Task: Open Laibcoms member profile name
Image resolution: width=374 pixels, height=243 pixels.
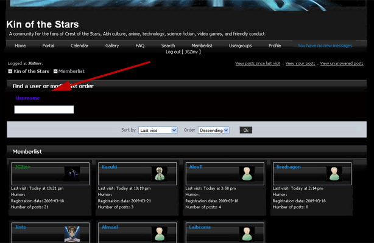Action: click(200, 227)
